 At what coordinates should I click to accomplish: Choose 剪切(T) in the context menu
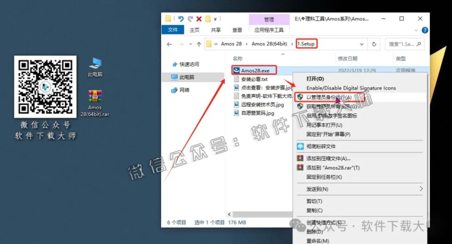click(314, 201)
